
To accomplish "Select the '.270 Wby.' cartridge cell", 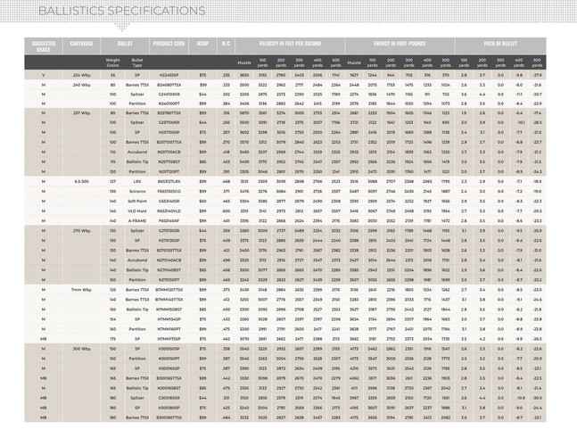I will tap(81, 231).
